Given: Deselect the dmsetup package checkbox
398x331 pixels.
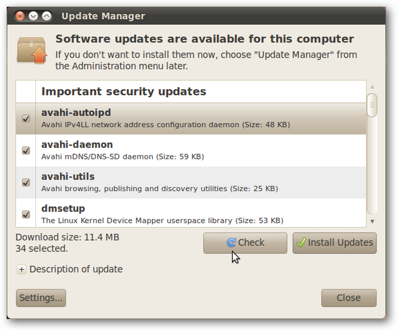Looking at the screenshot, I should (26, 214).
